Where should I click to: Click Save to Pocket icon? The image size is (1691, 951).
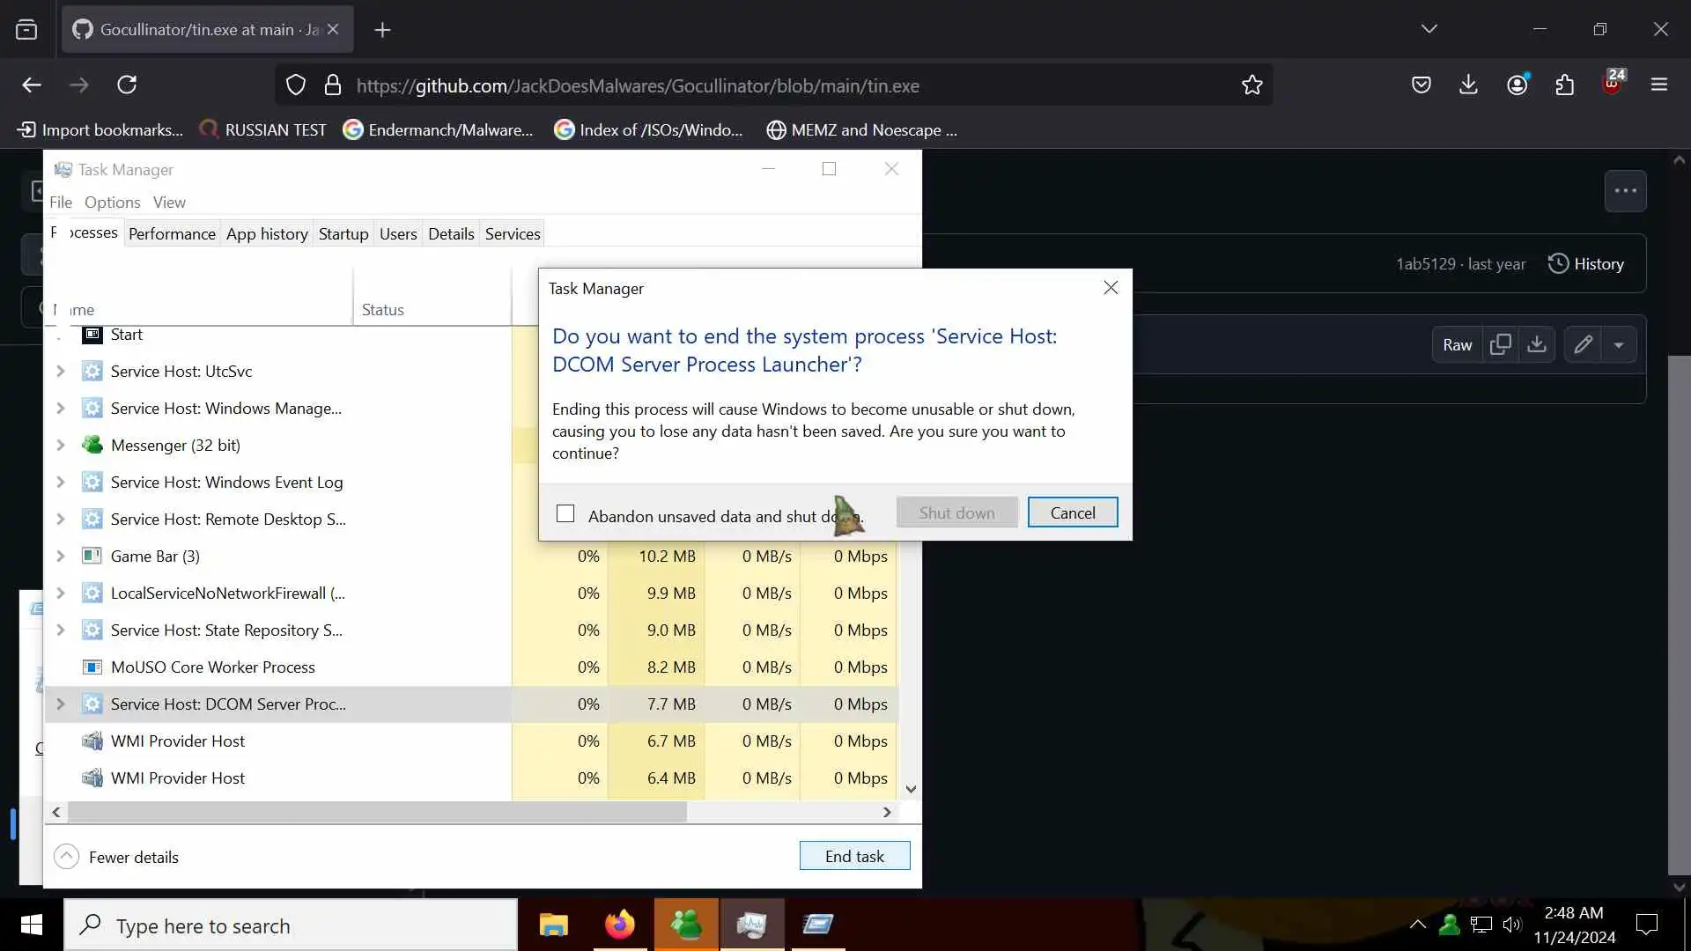pos(1421,85)
